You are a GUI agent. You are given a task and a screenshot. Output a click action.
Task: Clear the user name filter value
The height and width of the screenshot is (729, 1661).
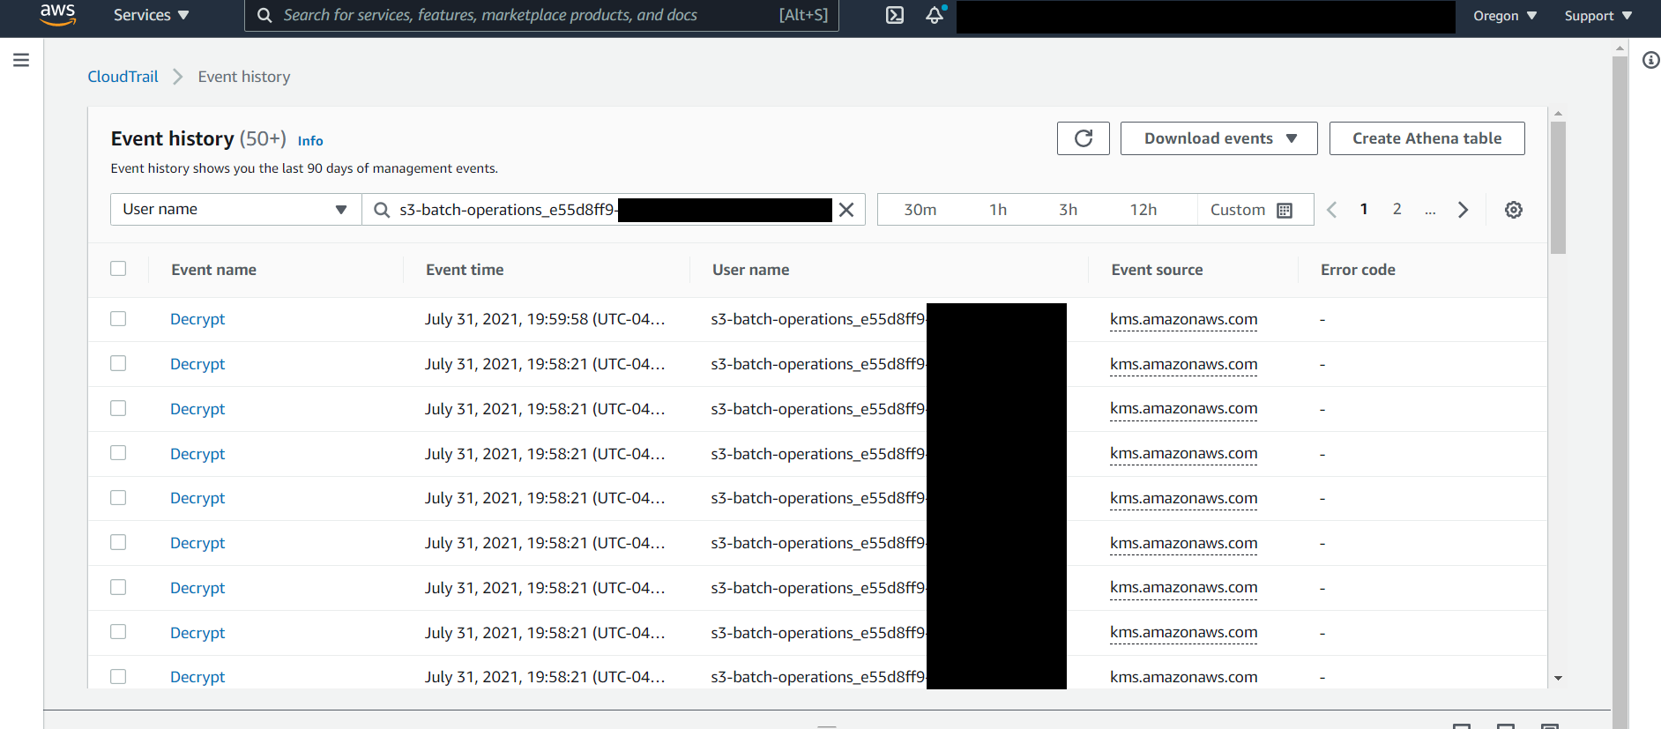846,210
